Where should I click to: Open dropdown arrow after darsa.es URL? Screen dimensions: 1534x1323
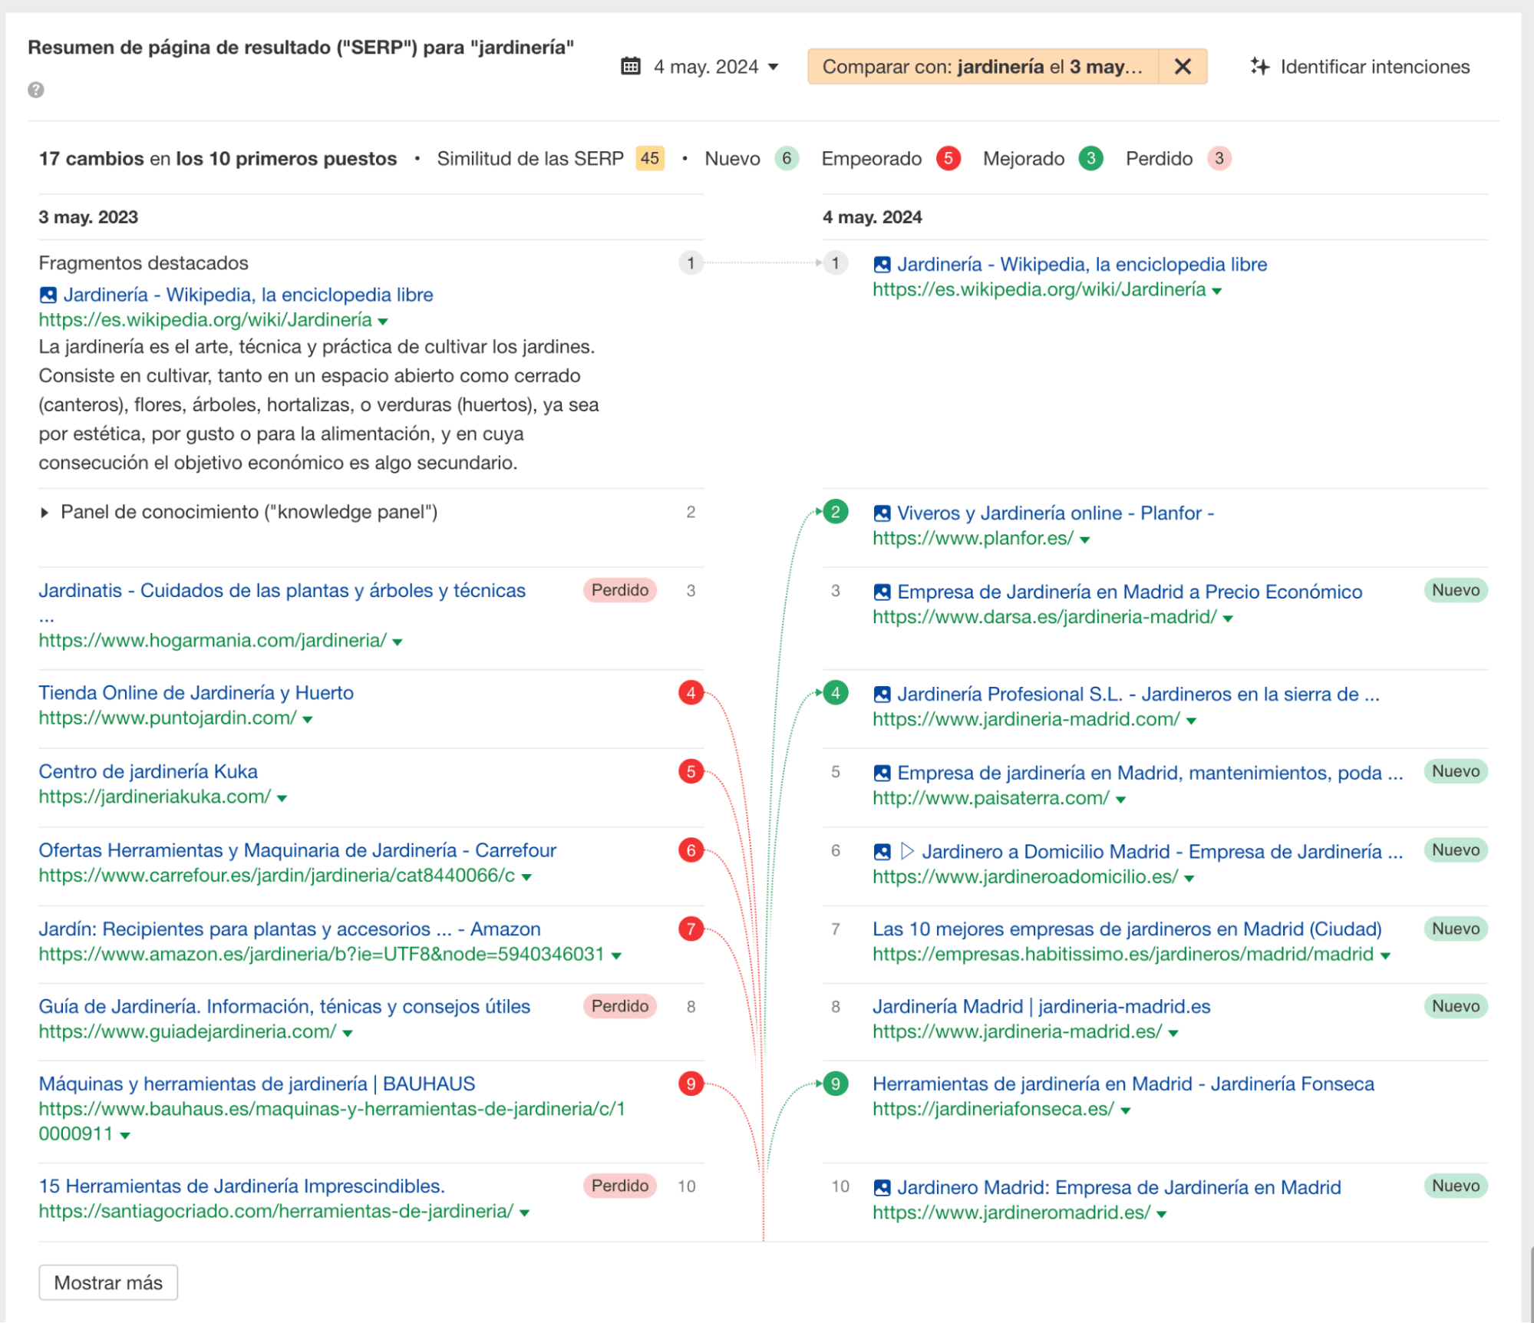[x=1227, y=619]
